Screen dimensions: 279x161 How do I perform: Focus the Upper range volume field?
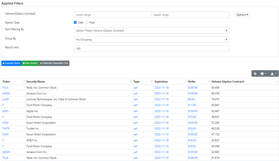(x=190, y=15)
